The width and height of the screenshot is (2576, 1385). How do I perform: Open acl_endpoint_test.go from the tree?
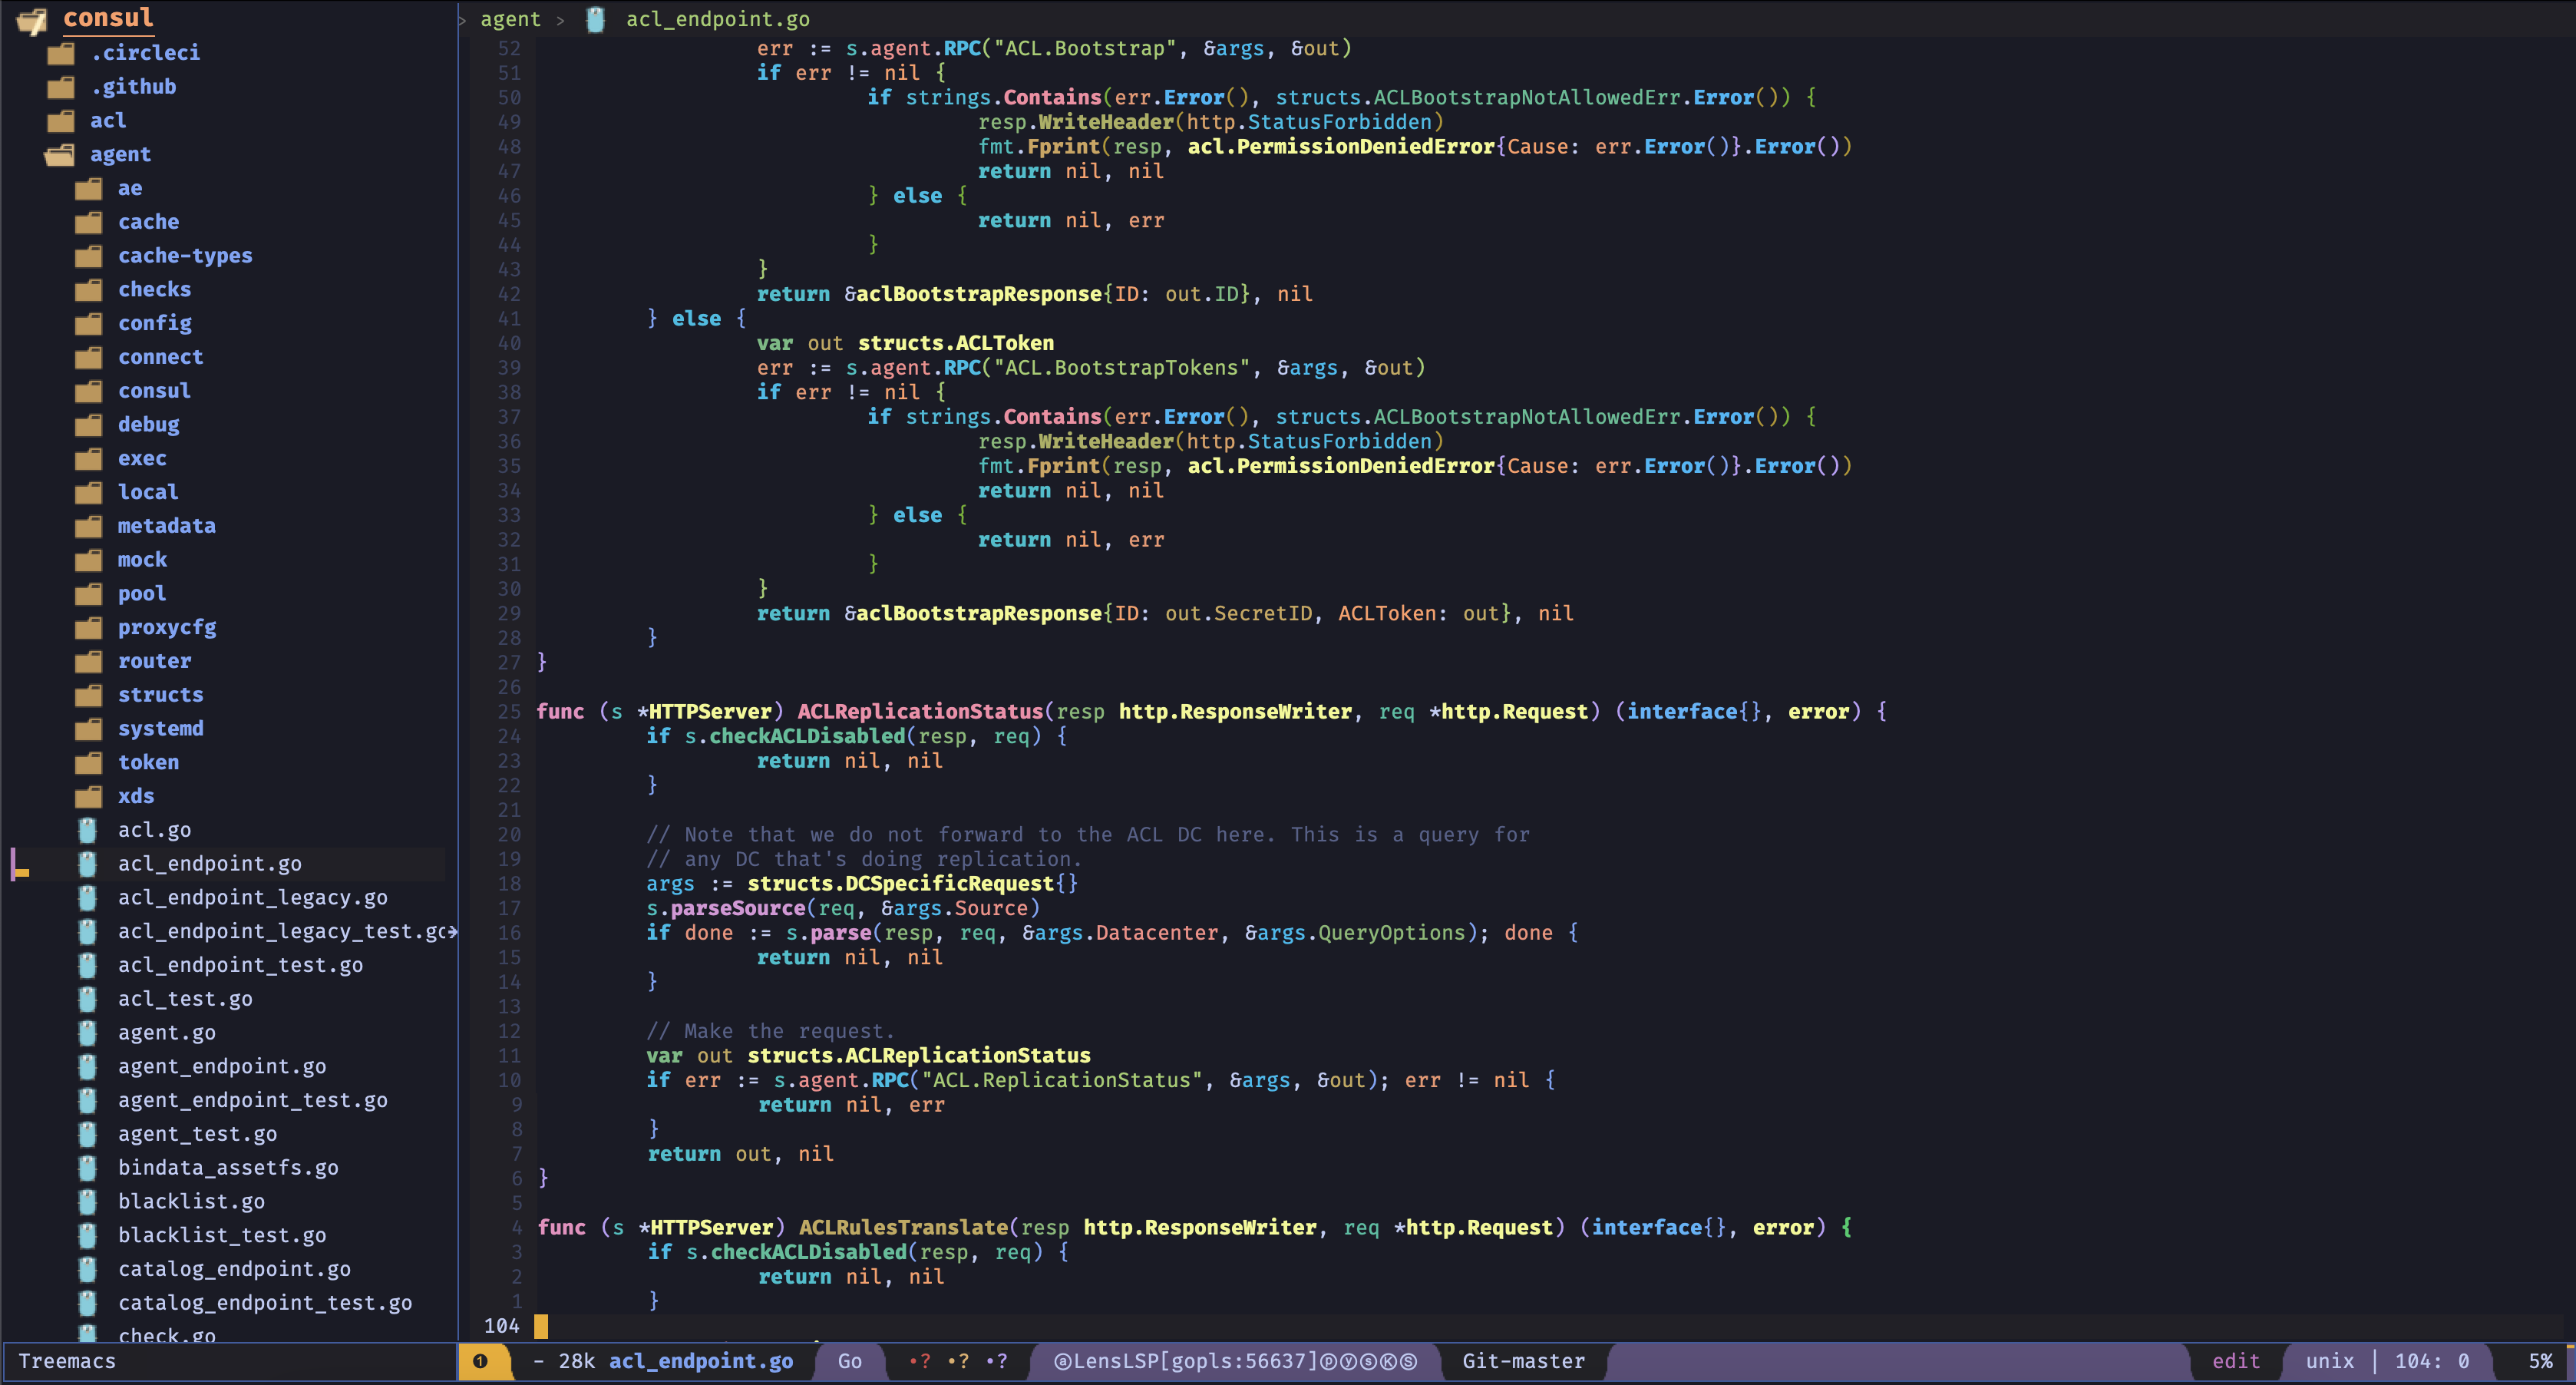(x=240, y=965)
